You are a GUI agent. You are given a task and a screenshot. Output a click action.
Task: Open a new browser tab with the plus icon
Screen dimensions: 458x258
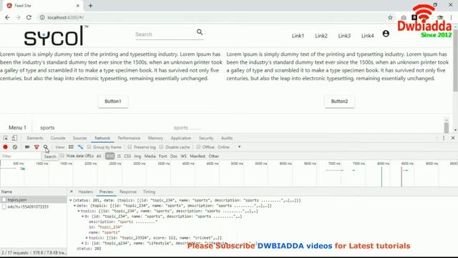(91, 6)
